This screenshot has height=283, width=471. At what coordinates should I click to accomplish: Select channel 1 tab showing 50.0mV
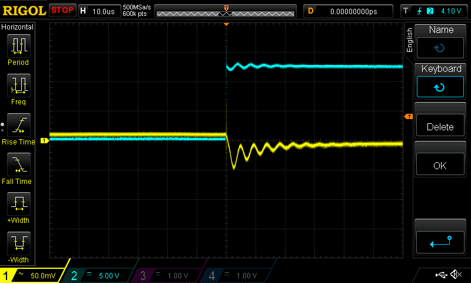tap(32, 275)
